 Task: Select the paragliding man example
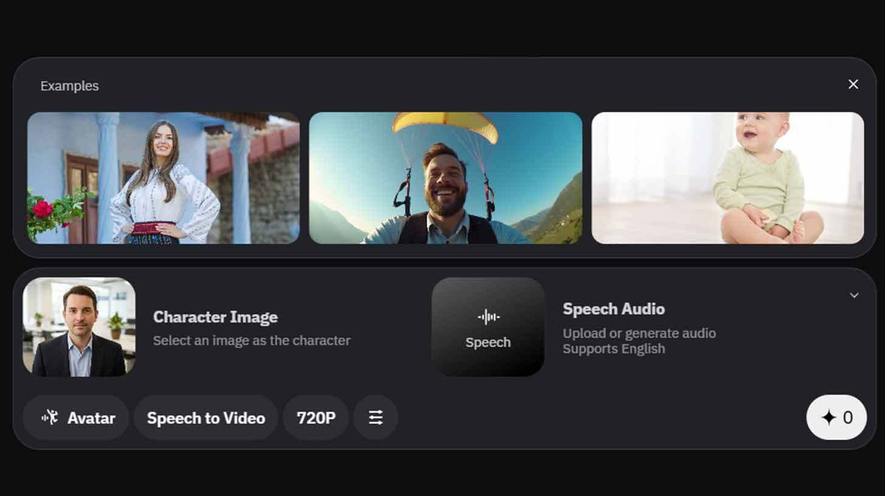pos(446,178)
